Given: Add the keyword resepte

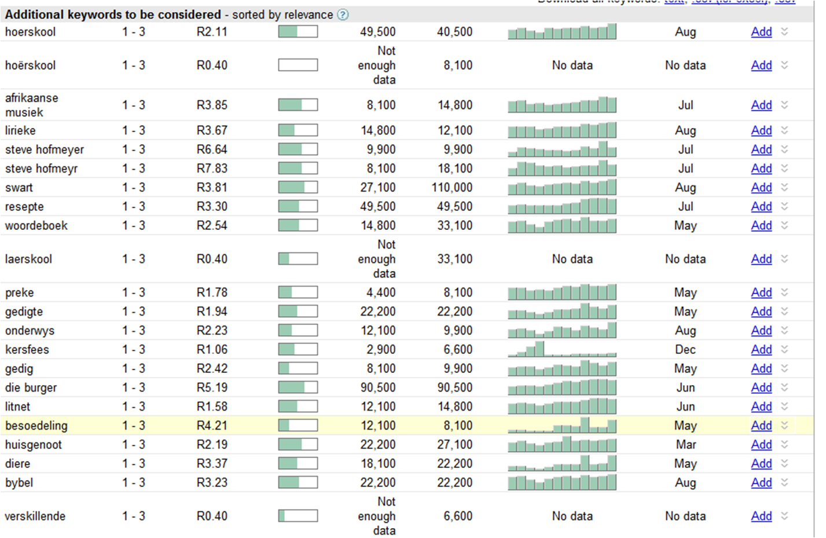Looking at the screenshot, I should click(761, 207).
